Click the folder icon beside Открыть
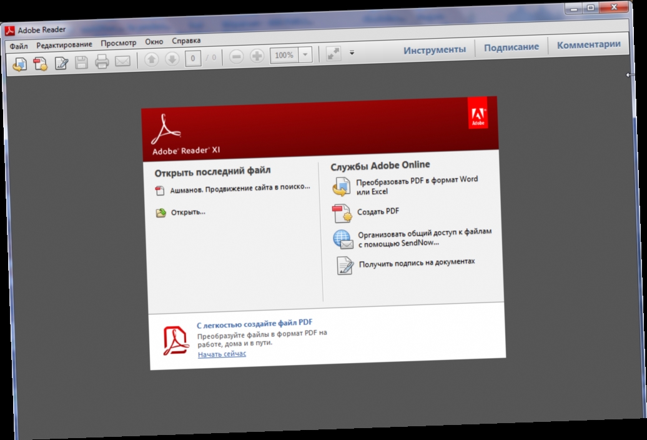 pos(161,213)
